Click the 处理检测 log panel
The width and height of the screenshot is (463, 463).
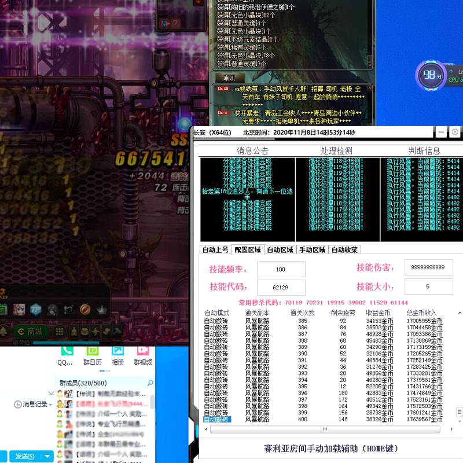tap(337, 199)
